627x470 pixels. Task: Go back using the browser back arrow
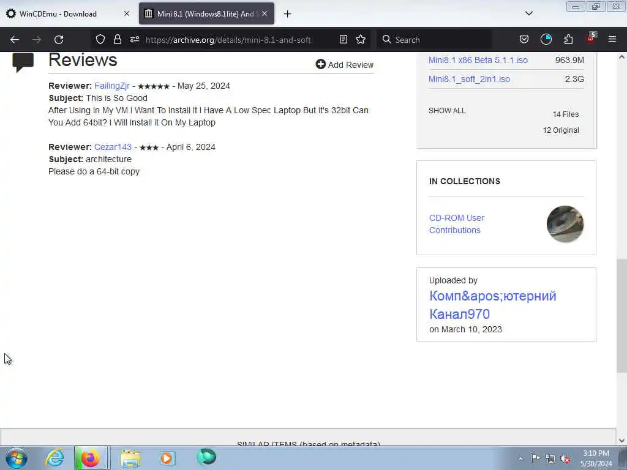pyautogui.click(x=15, y=40)
